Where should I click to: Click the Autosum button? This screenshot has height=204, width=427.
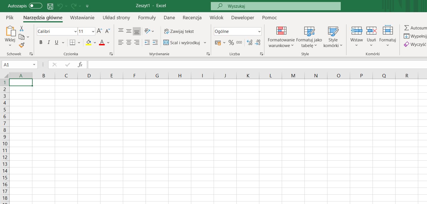[415, 28]
